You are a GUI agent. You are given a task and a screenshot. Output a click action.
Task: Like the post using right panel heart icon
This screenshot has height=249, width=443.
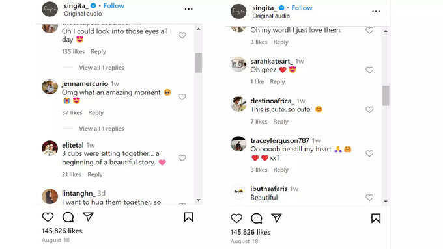click(x=236, y=218)
